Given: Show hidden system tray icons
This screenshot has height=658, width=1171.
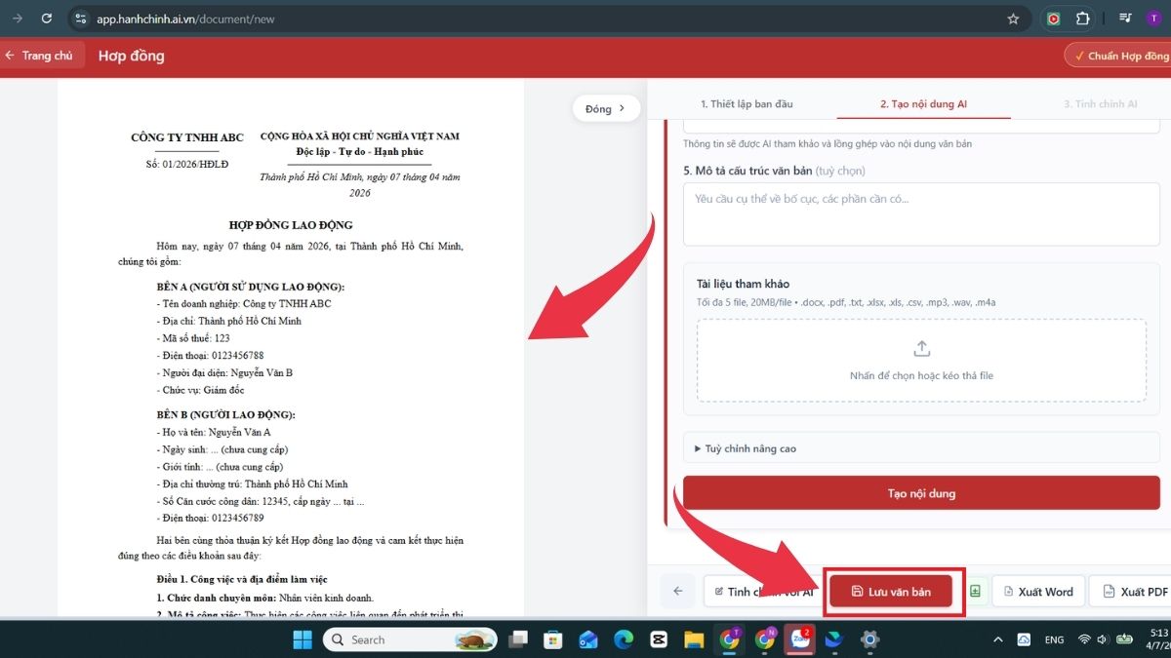Looking at the screenshot, I should tap(998, 639).
